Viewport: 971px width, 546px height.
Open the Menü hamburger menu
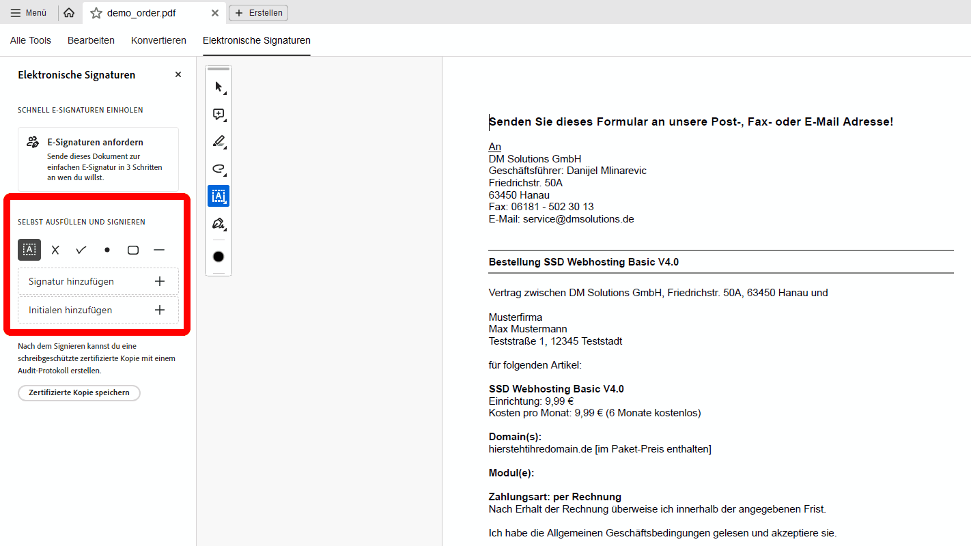(29, 13)
